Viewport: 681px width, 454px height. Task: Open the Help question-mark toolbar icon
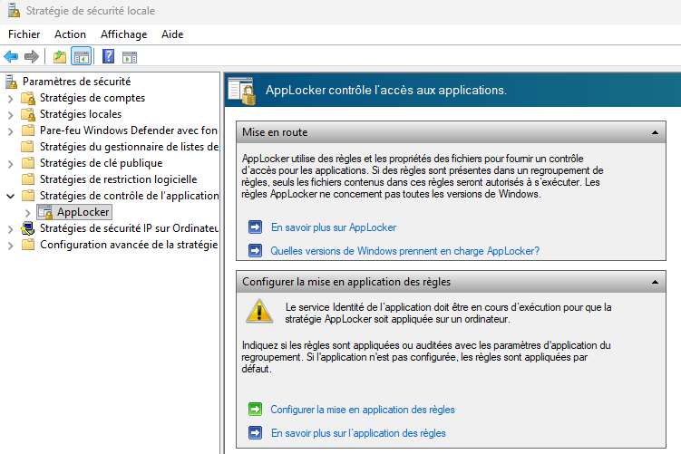tap(108, 56)
